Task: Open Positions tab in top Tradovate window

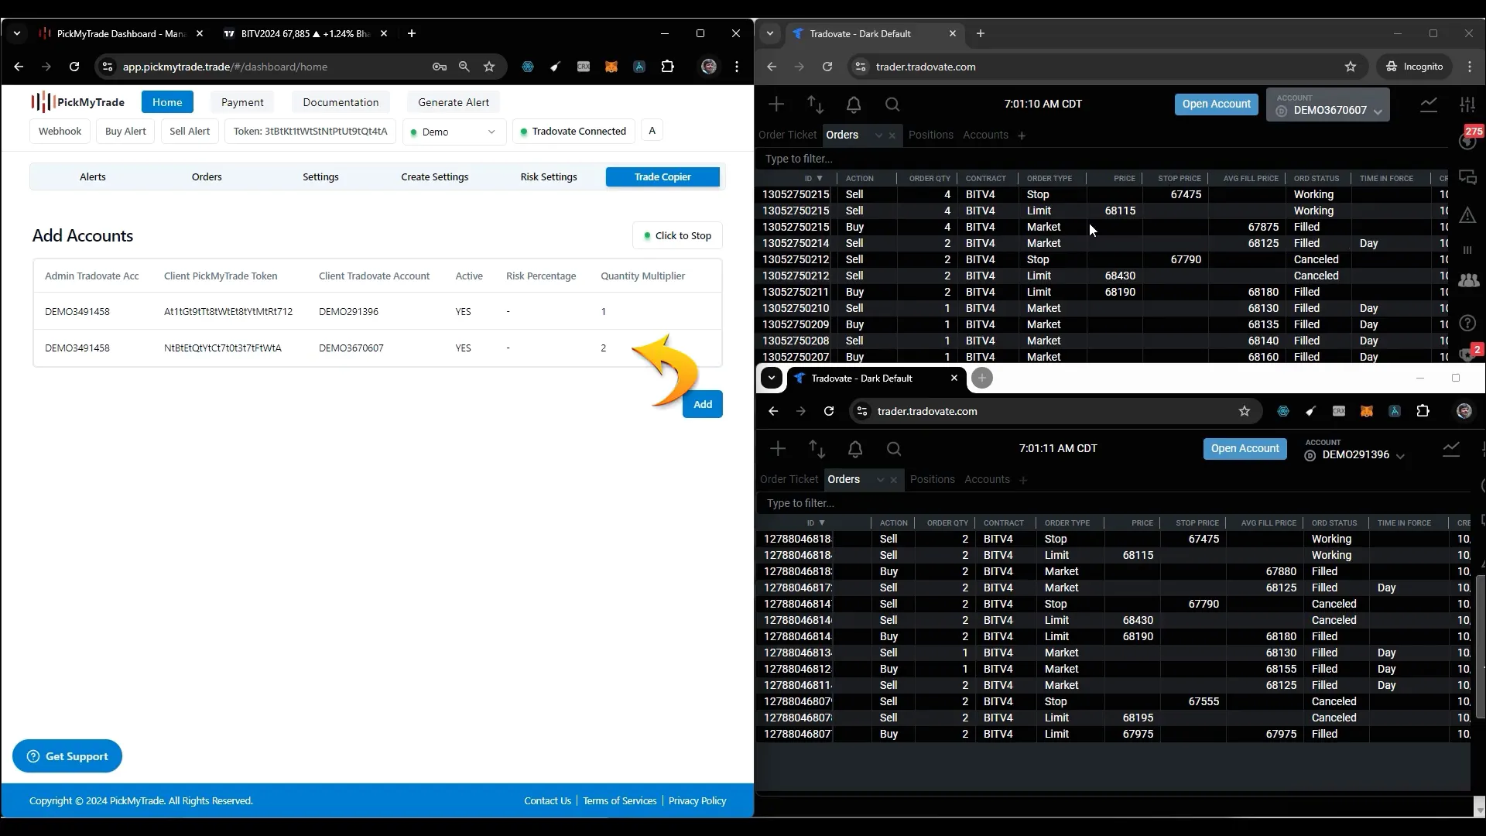Action: [x=930, y=135]
